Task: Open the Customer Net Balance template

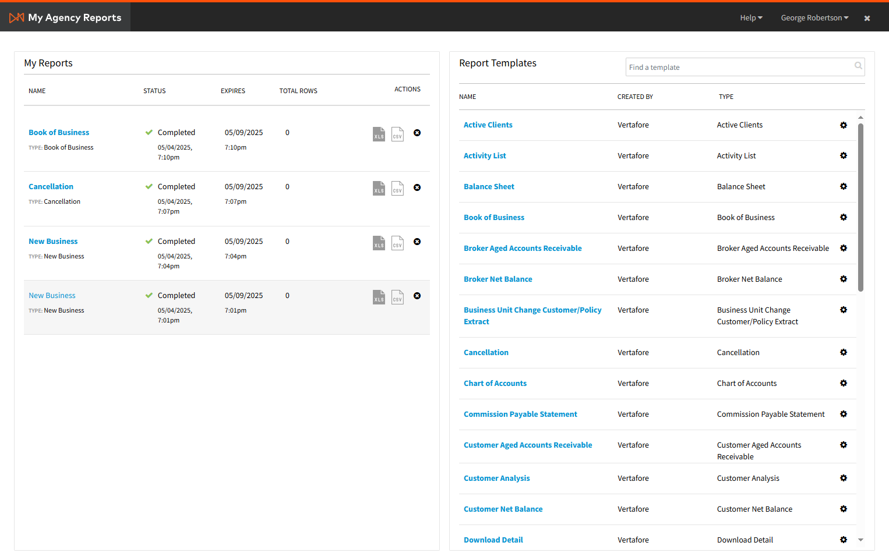Action: (503, 509)
